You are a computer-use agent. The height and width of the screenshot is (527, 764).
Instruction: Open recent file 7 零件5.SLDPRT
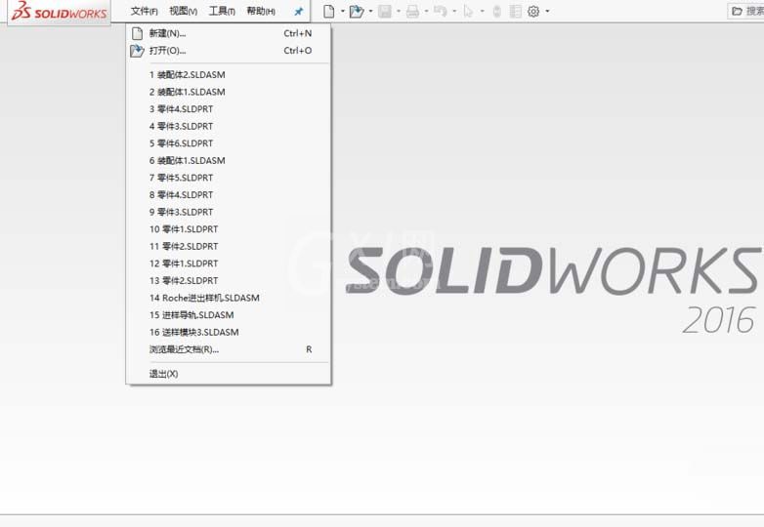tap(229, 178)
